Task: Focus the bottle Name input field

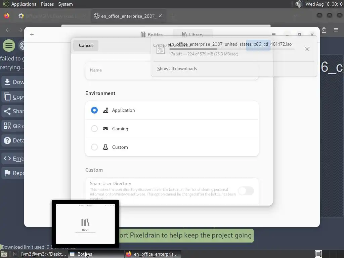Action: 172,70
